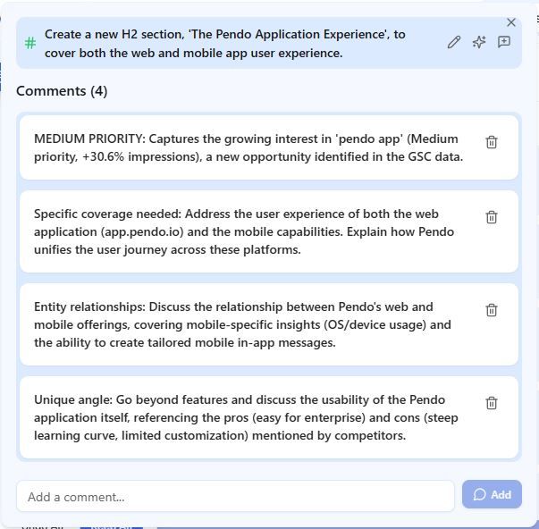
Task: Remove the 'Entity relationships' comment with its trash icon
Action: [492, 310]
